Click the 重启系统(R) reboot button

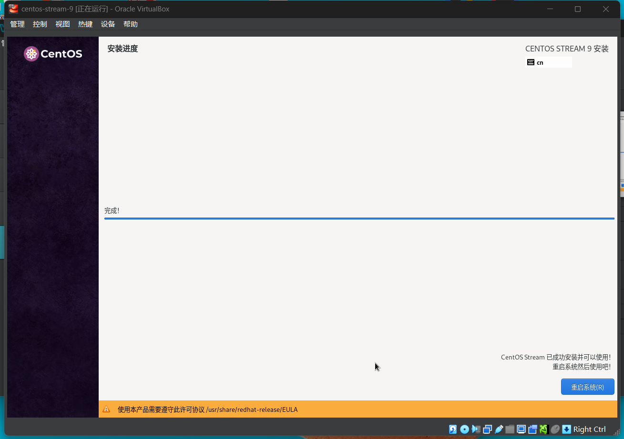tap(587, 387)
